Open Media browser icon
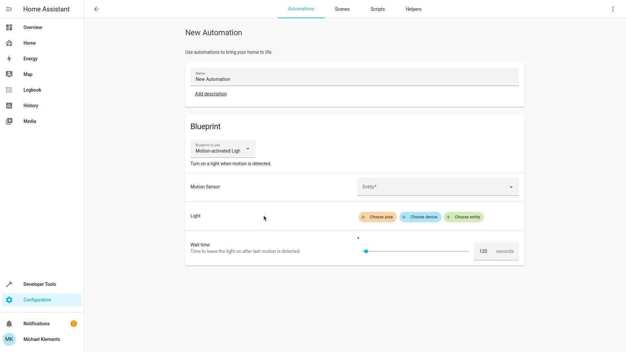 (x=9, y=121)
